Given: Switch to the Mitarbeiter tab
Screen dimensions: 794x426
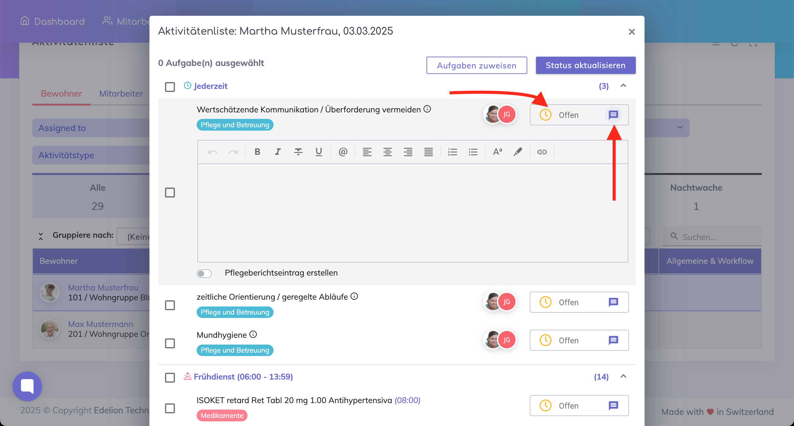Looking at the screenshot, I should click(121, 93).
